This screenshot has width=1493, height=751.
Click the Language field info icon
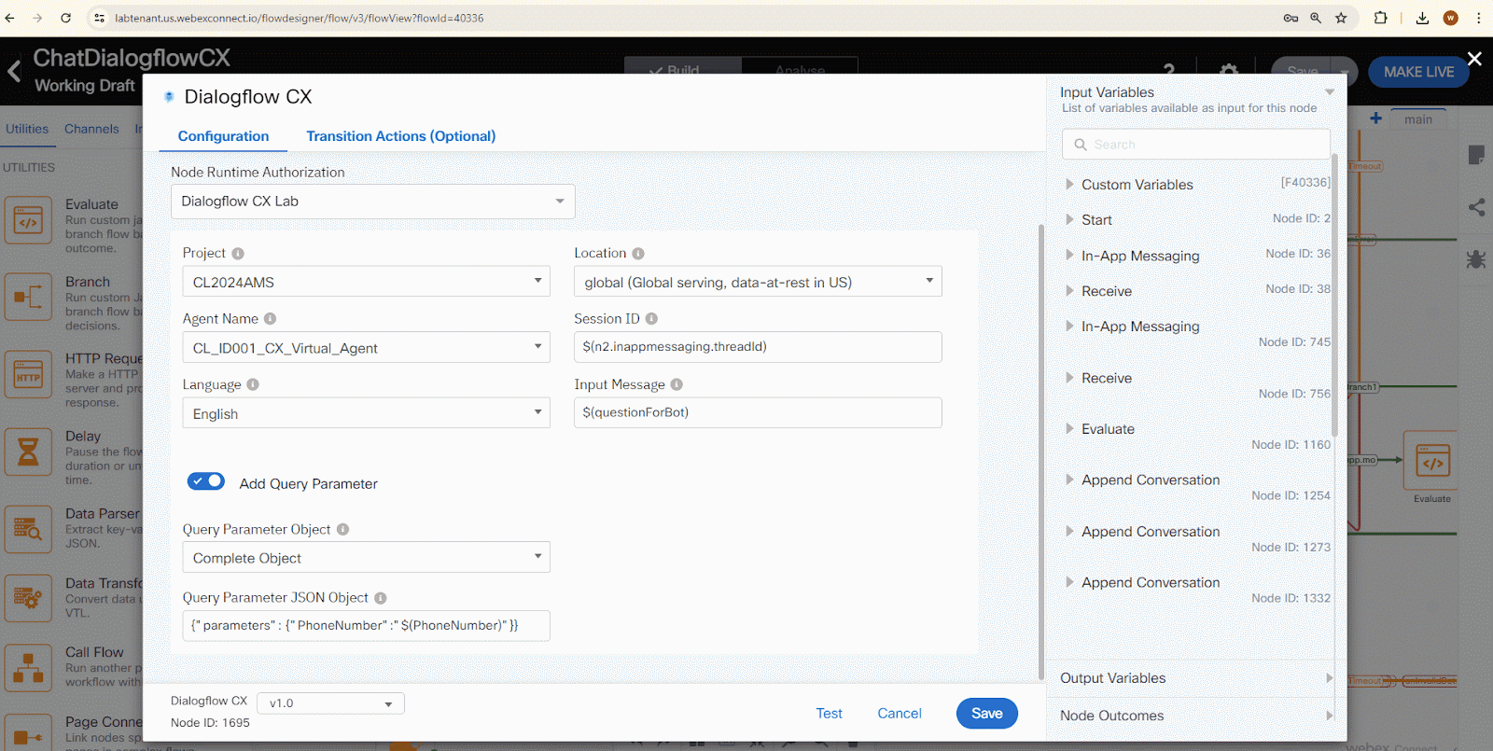point(253,384)
